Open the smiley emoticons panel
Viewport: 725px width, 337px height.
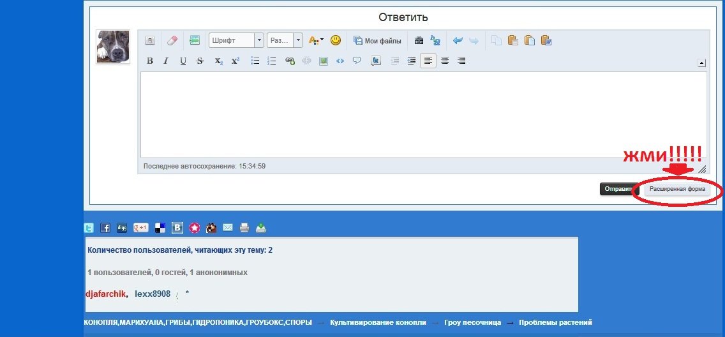click(x=336, y=40)
